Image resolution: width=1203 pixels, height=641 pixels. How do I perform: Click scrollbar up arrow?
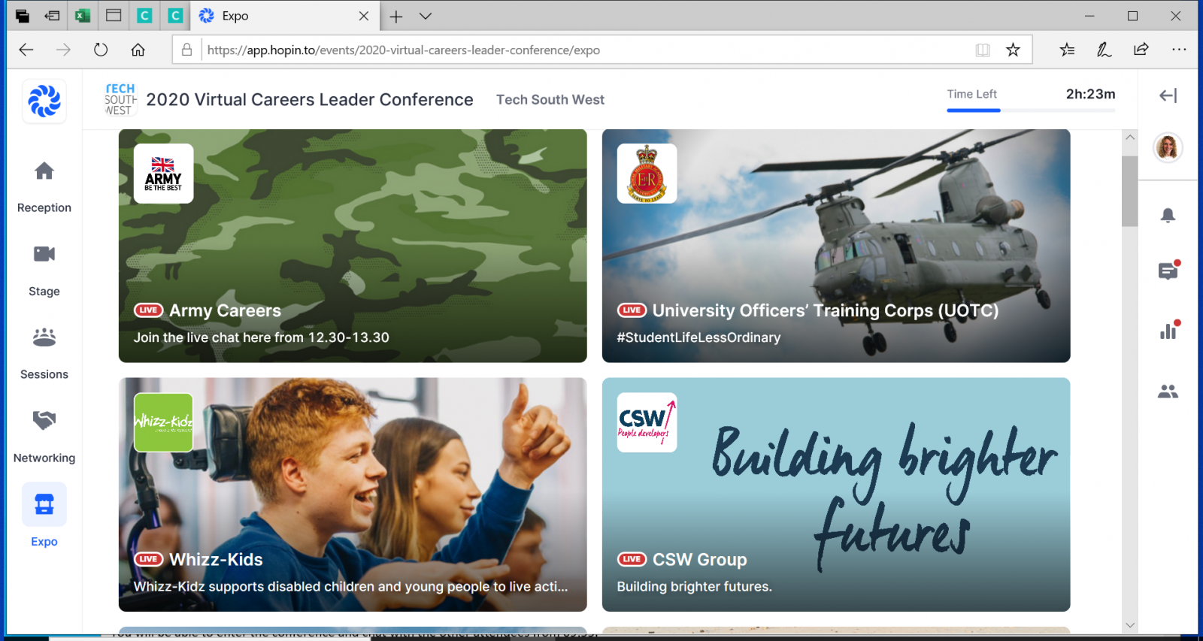coord(1129,138)
